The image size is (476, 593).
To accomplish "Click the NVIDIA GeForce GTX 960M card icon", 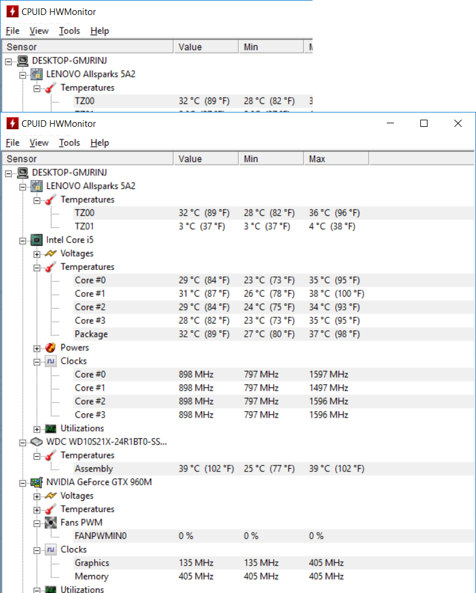I will click(37, 482).
